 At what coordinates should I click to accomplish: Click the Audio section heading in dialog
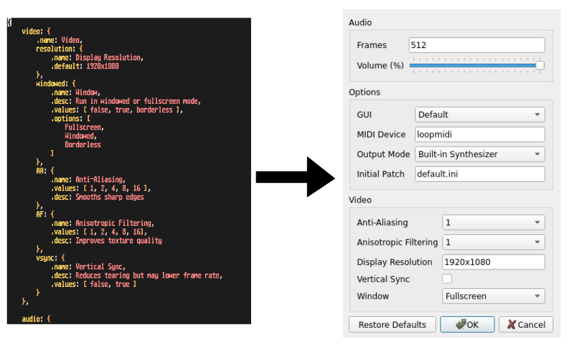pos(360,23)
